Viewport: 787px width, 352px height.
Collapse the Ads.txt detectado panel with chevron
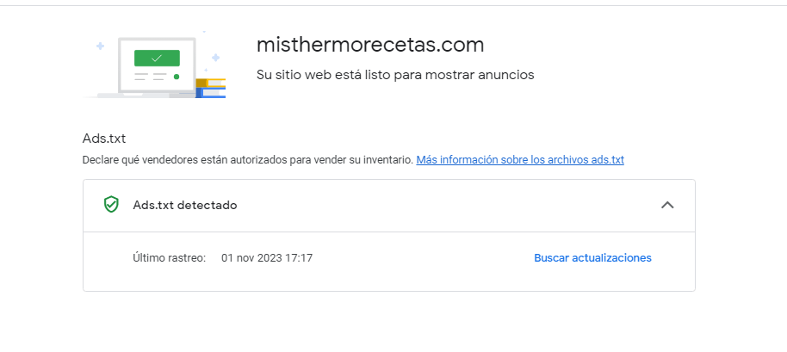667,205
